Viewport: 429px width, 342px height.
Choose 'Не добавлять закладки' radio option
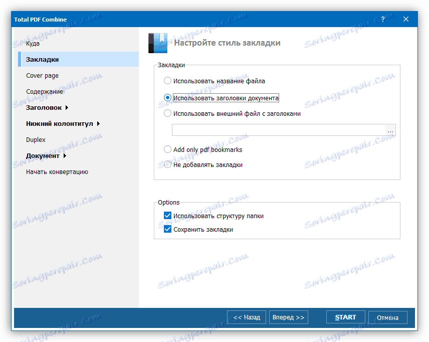click(167, 164)
